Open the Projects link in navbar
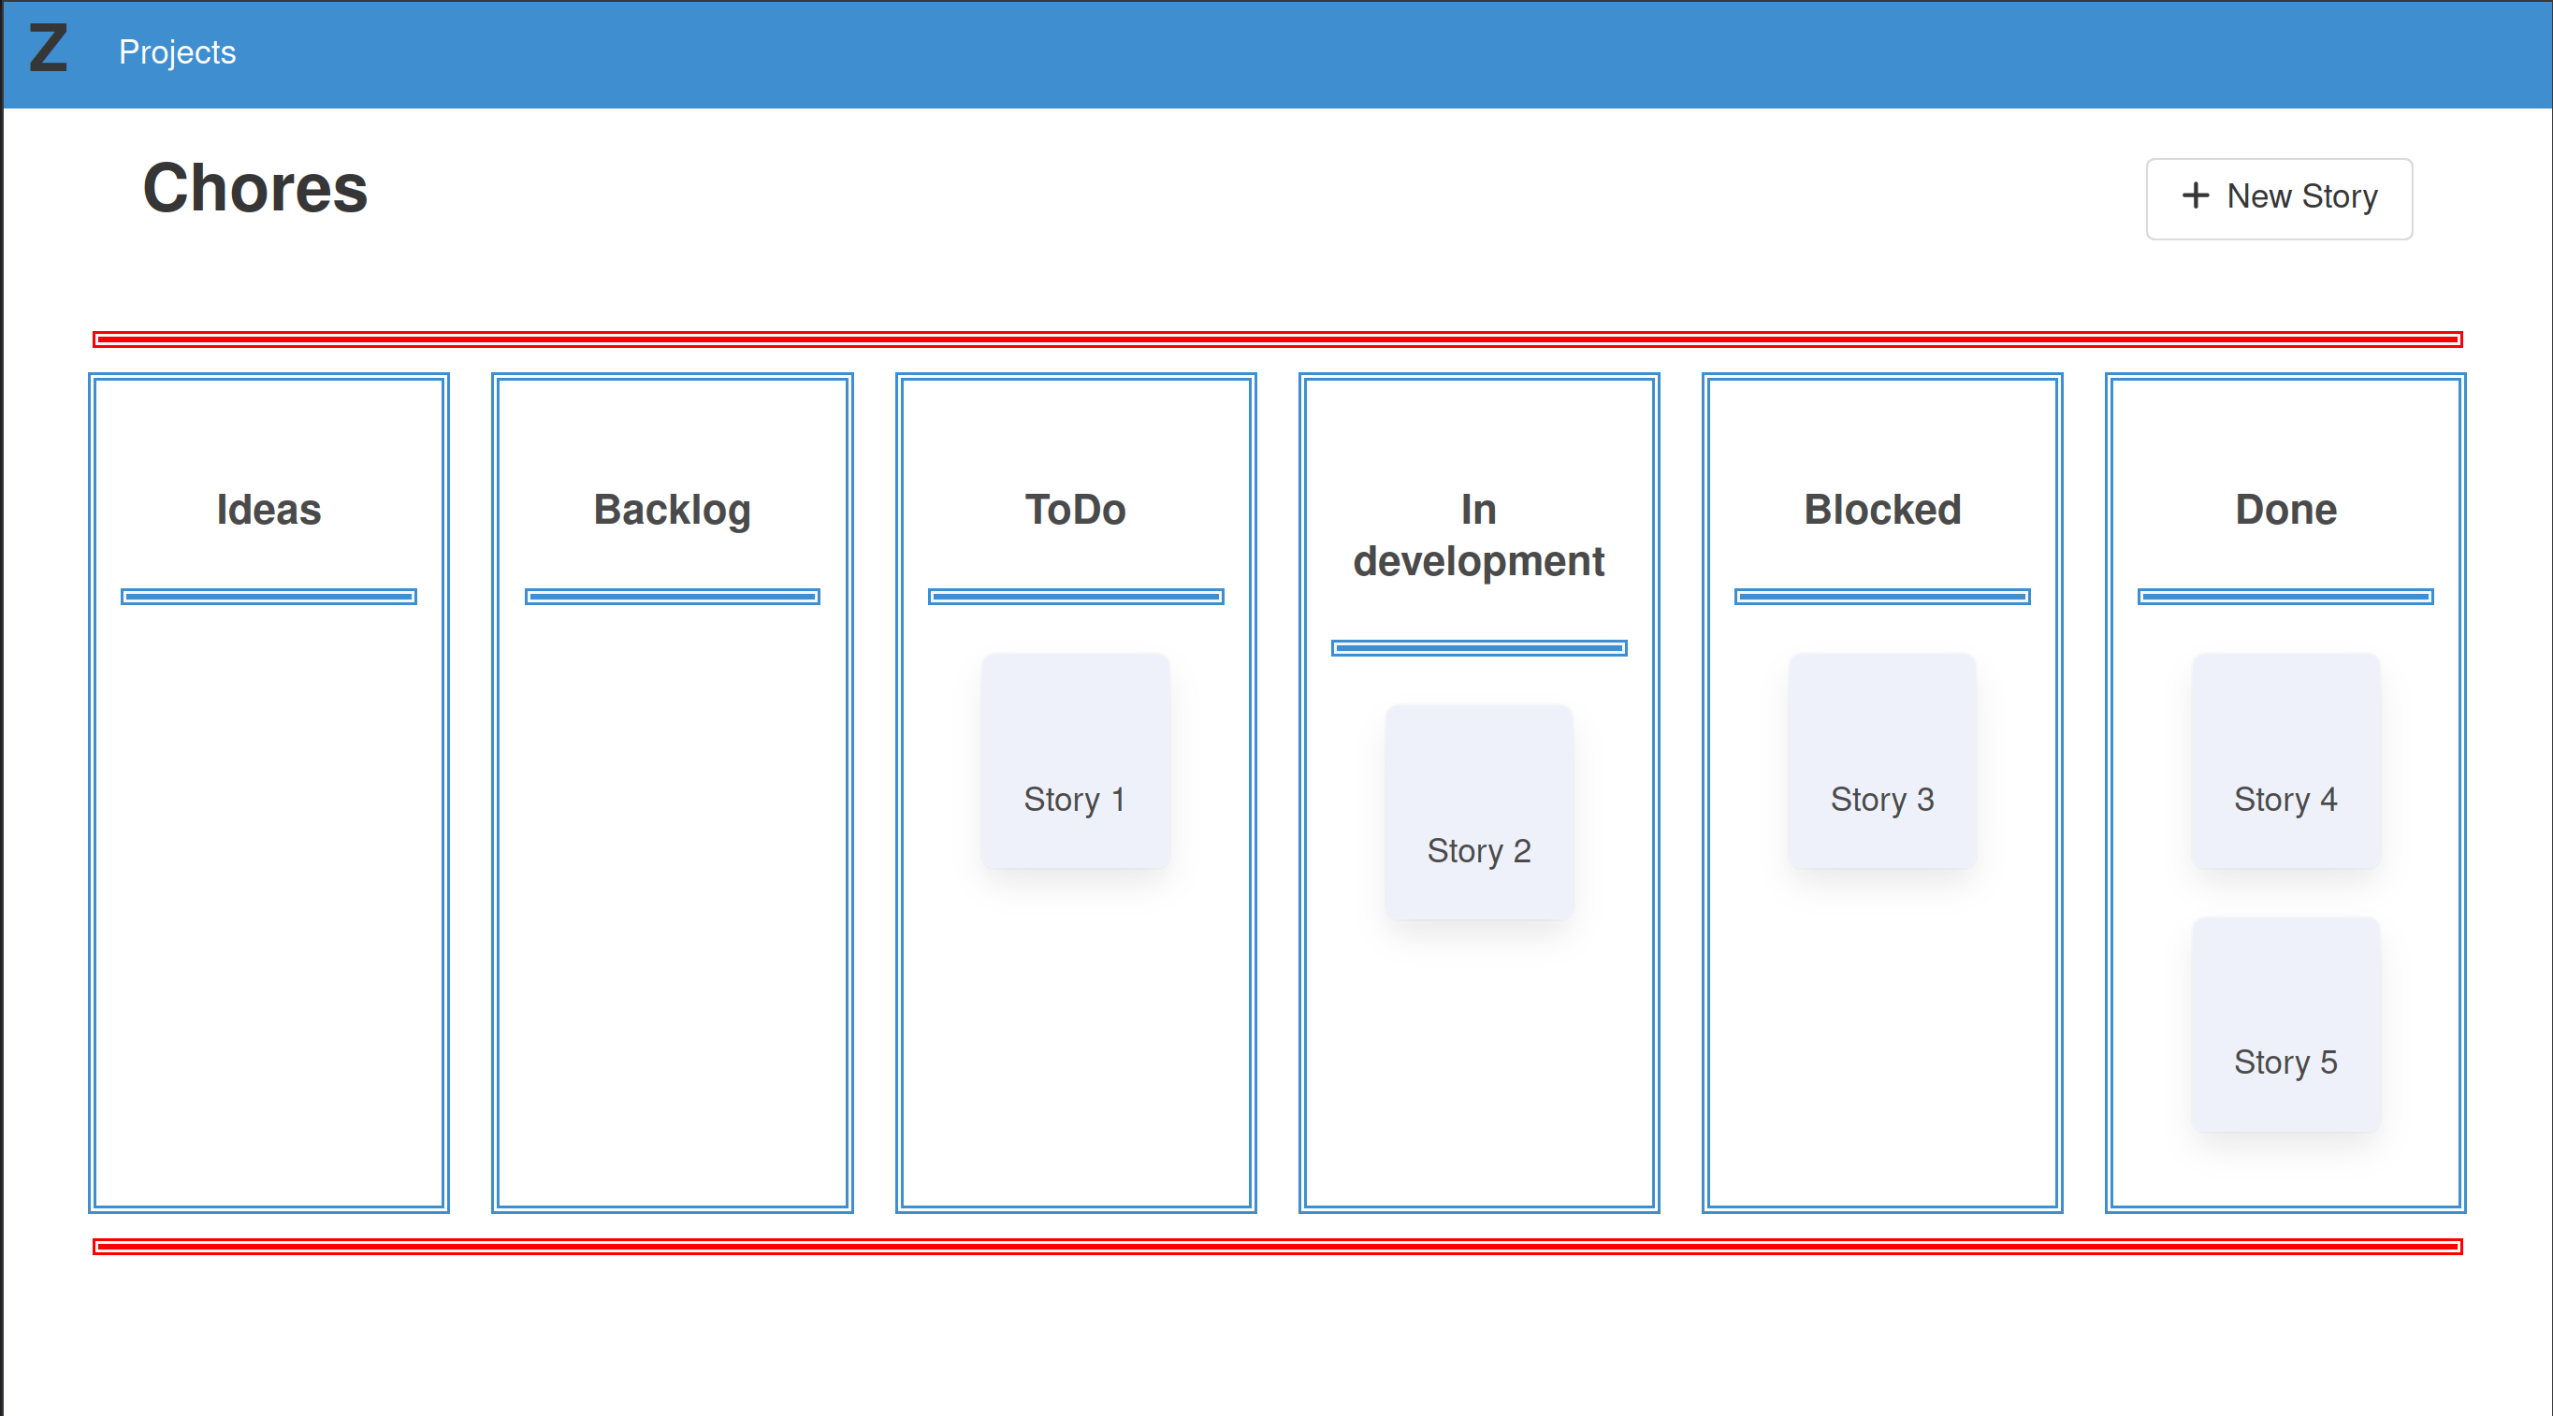2553x1416 pixels. coord(178,51)
